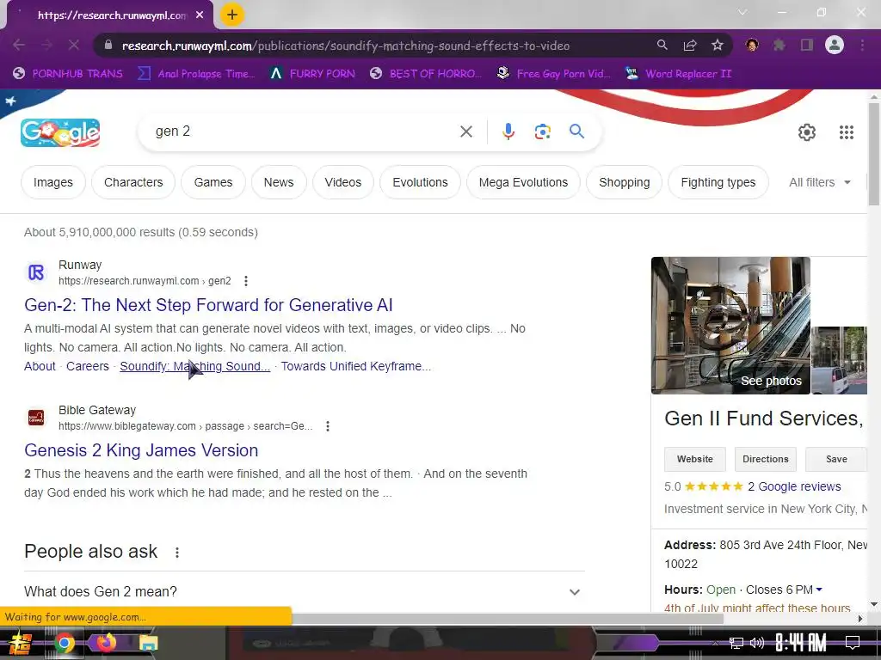This screenshot has height=660, width=881.
Task: Open File Explorer from the taskbar
Action: click(148, 643)
